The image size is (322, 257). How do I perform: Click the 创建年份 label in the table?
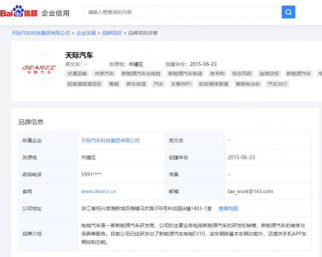pos(179,157)
